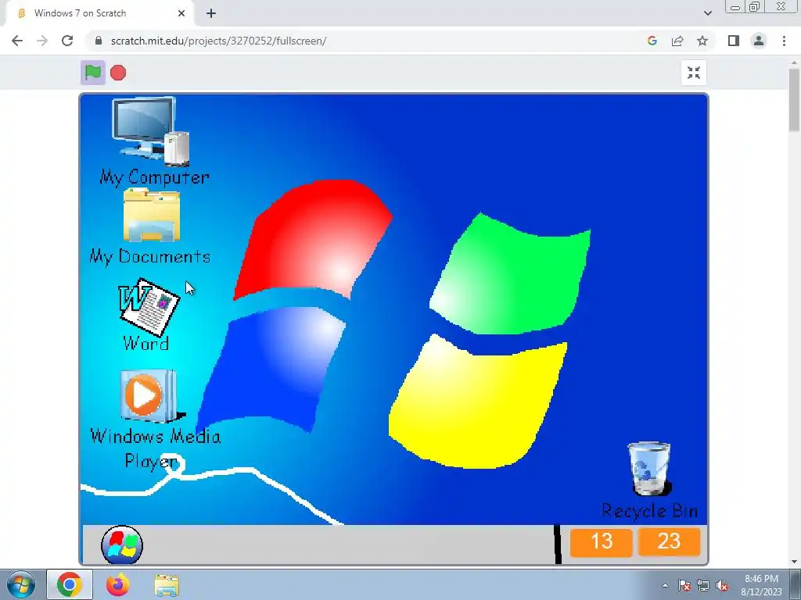Screen dimensions: 801x600
Task: Select the Windows 7 on Scratch tab
Action: pyautogui.click(x=99, y=13)
